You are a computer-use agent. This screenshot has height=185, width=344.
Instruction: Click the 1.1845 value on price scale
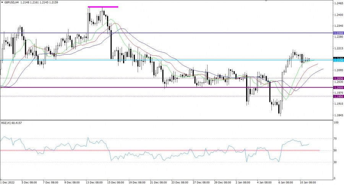(338, 115)
